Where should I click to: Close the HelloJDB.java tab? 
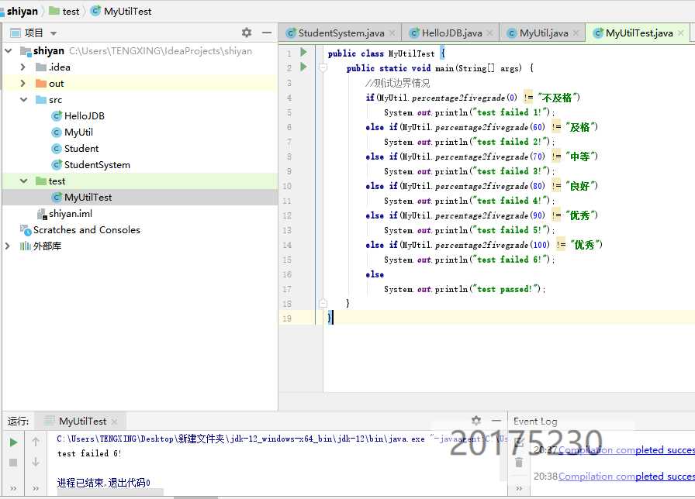(489, 33)
